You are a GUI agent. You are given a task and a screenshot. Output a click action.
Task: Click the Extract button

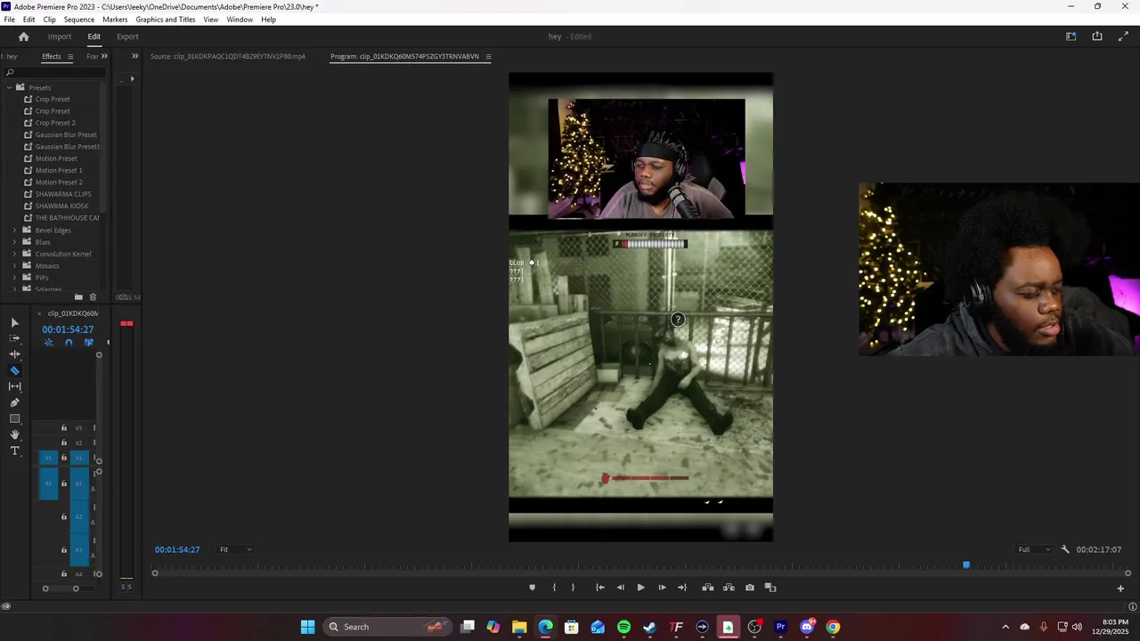tap(729, 588)
